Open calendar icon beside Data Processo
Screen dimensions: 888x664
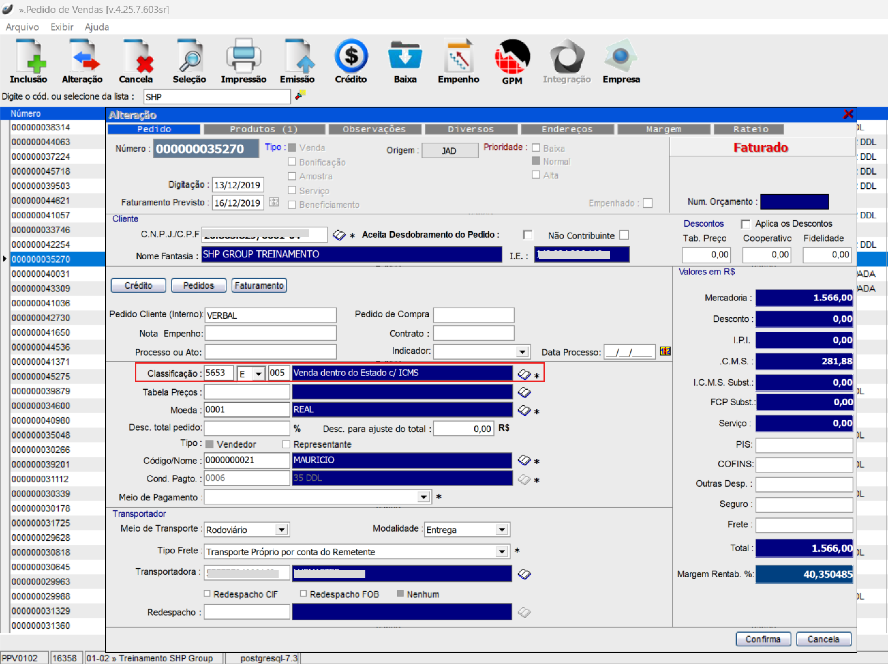click(665, 351)
